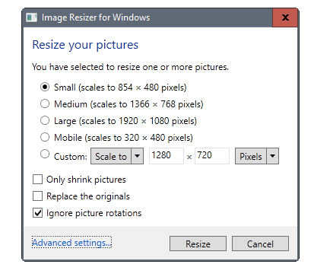This screenshot has width=314, height=277.
Task: Enable the Custom size radio button
Action: [x=45, y=154]
